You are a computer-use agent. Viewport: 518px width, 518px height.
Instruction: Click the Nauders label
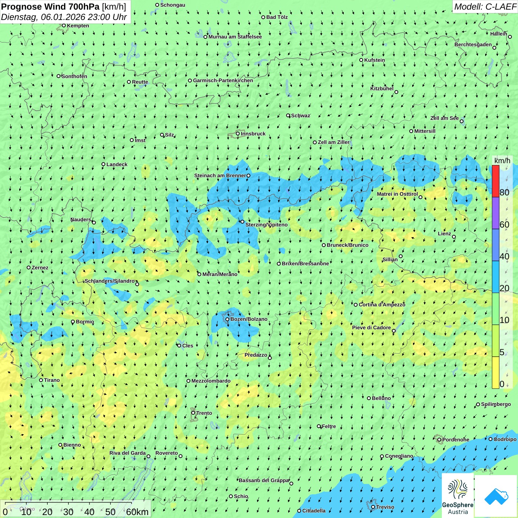(81, 219)
